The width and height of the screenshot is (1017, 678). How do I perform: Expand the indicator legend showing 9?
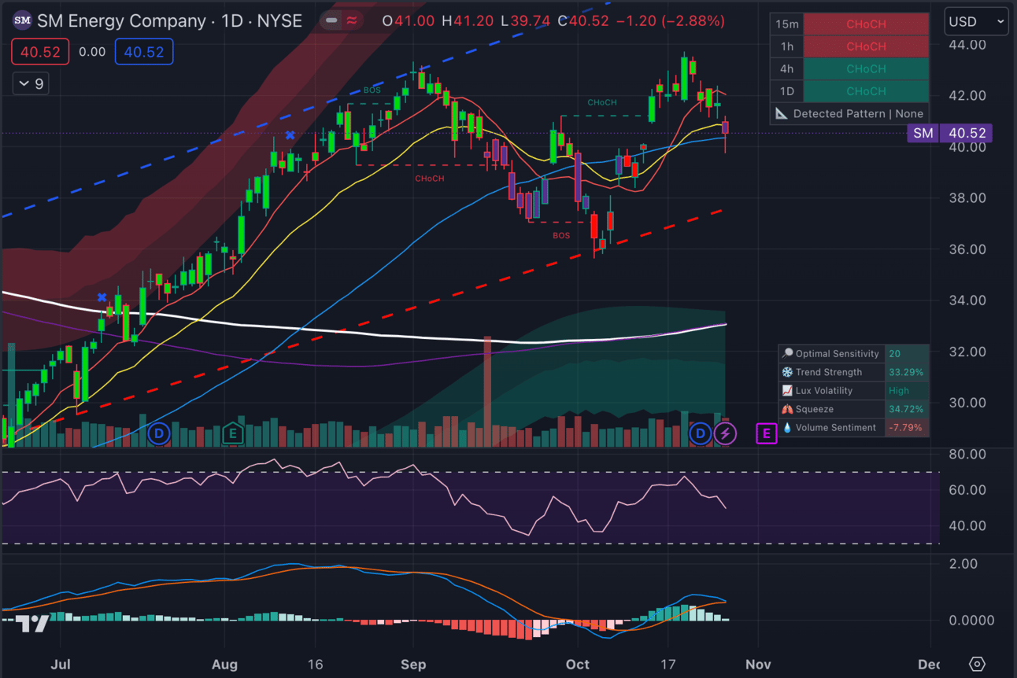point(31,83)
